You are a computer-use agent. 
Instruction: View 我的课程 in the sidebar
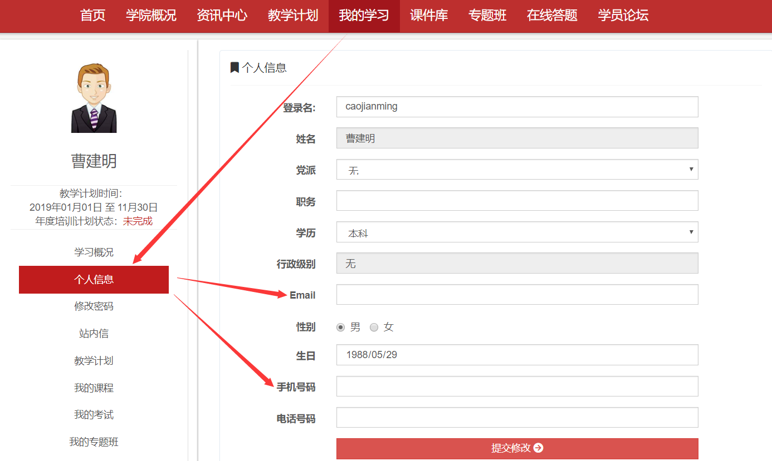[93, 388]
